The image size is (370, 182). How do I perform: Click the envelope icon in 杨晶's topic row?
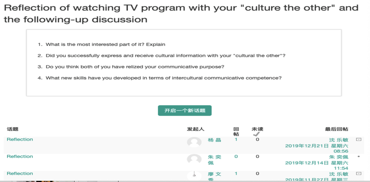coord(359,139)
